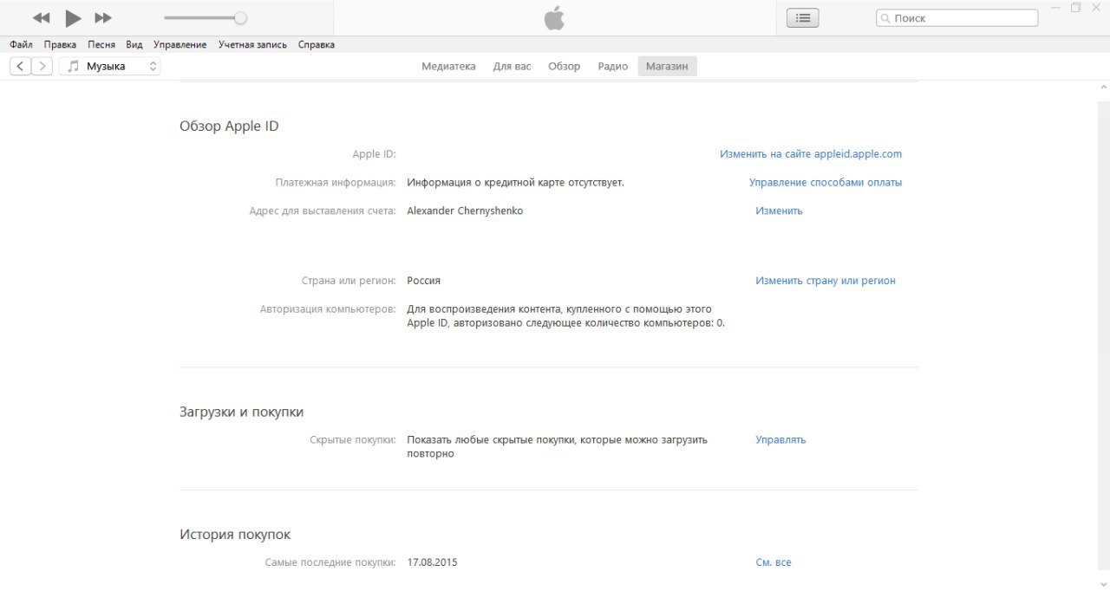Open Управление способами оплаты link
The height and width of the screenshot is (591, 1110).
coord(826,183)
